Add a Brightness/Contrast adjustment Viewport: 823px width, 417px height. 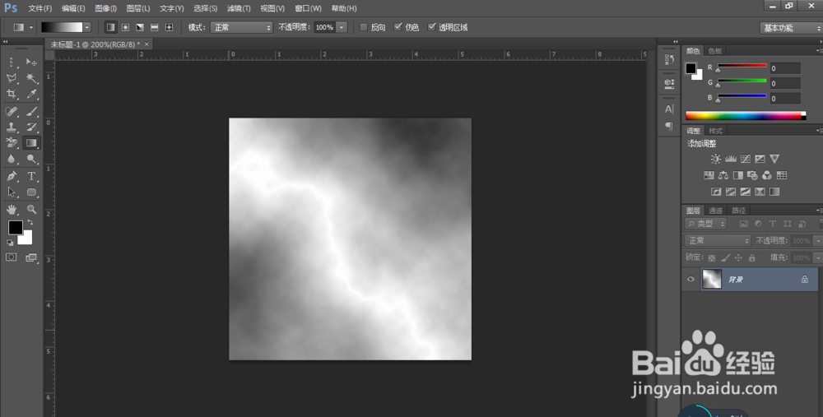coord(716,159)
